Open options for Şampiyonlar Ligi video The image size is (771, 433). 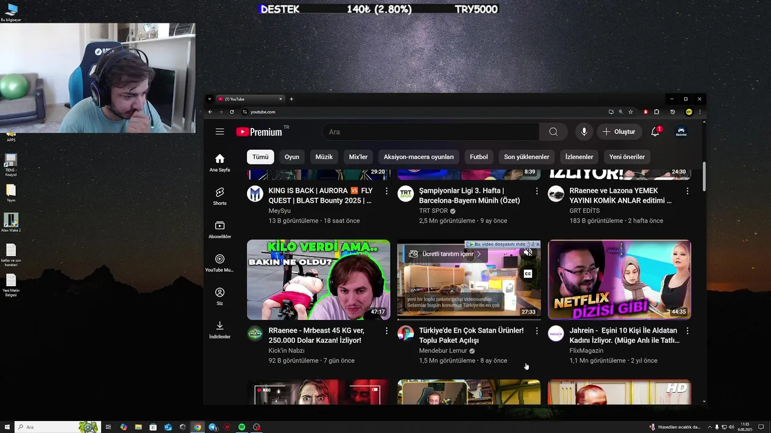click(x=537, y=191)
